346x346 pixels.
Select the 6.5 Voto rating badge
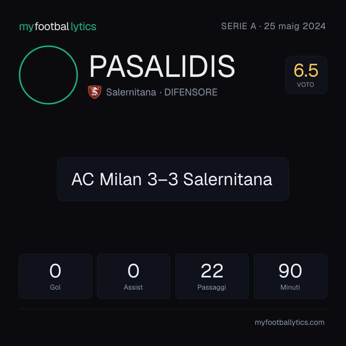[306, 75]
